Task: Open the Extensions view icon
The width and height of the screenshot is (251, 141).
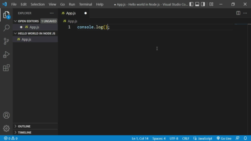Action: pyautogui.click(x=6, y=68)
